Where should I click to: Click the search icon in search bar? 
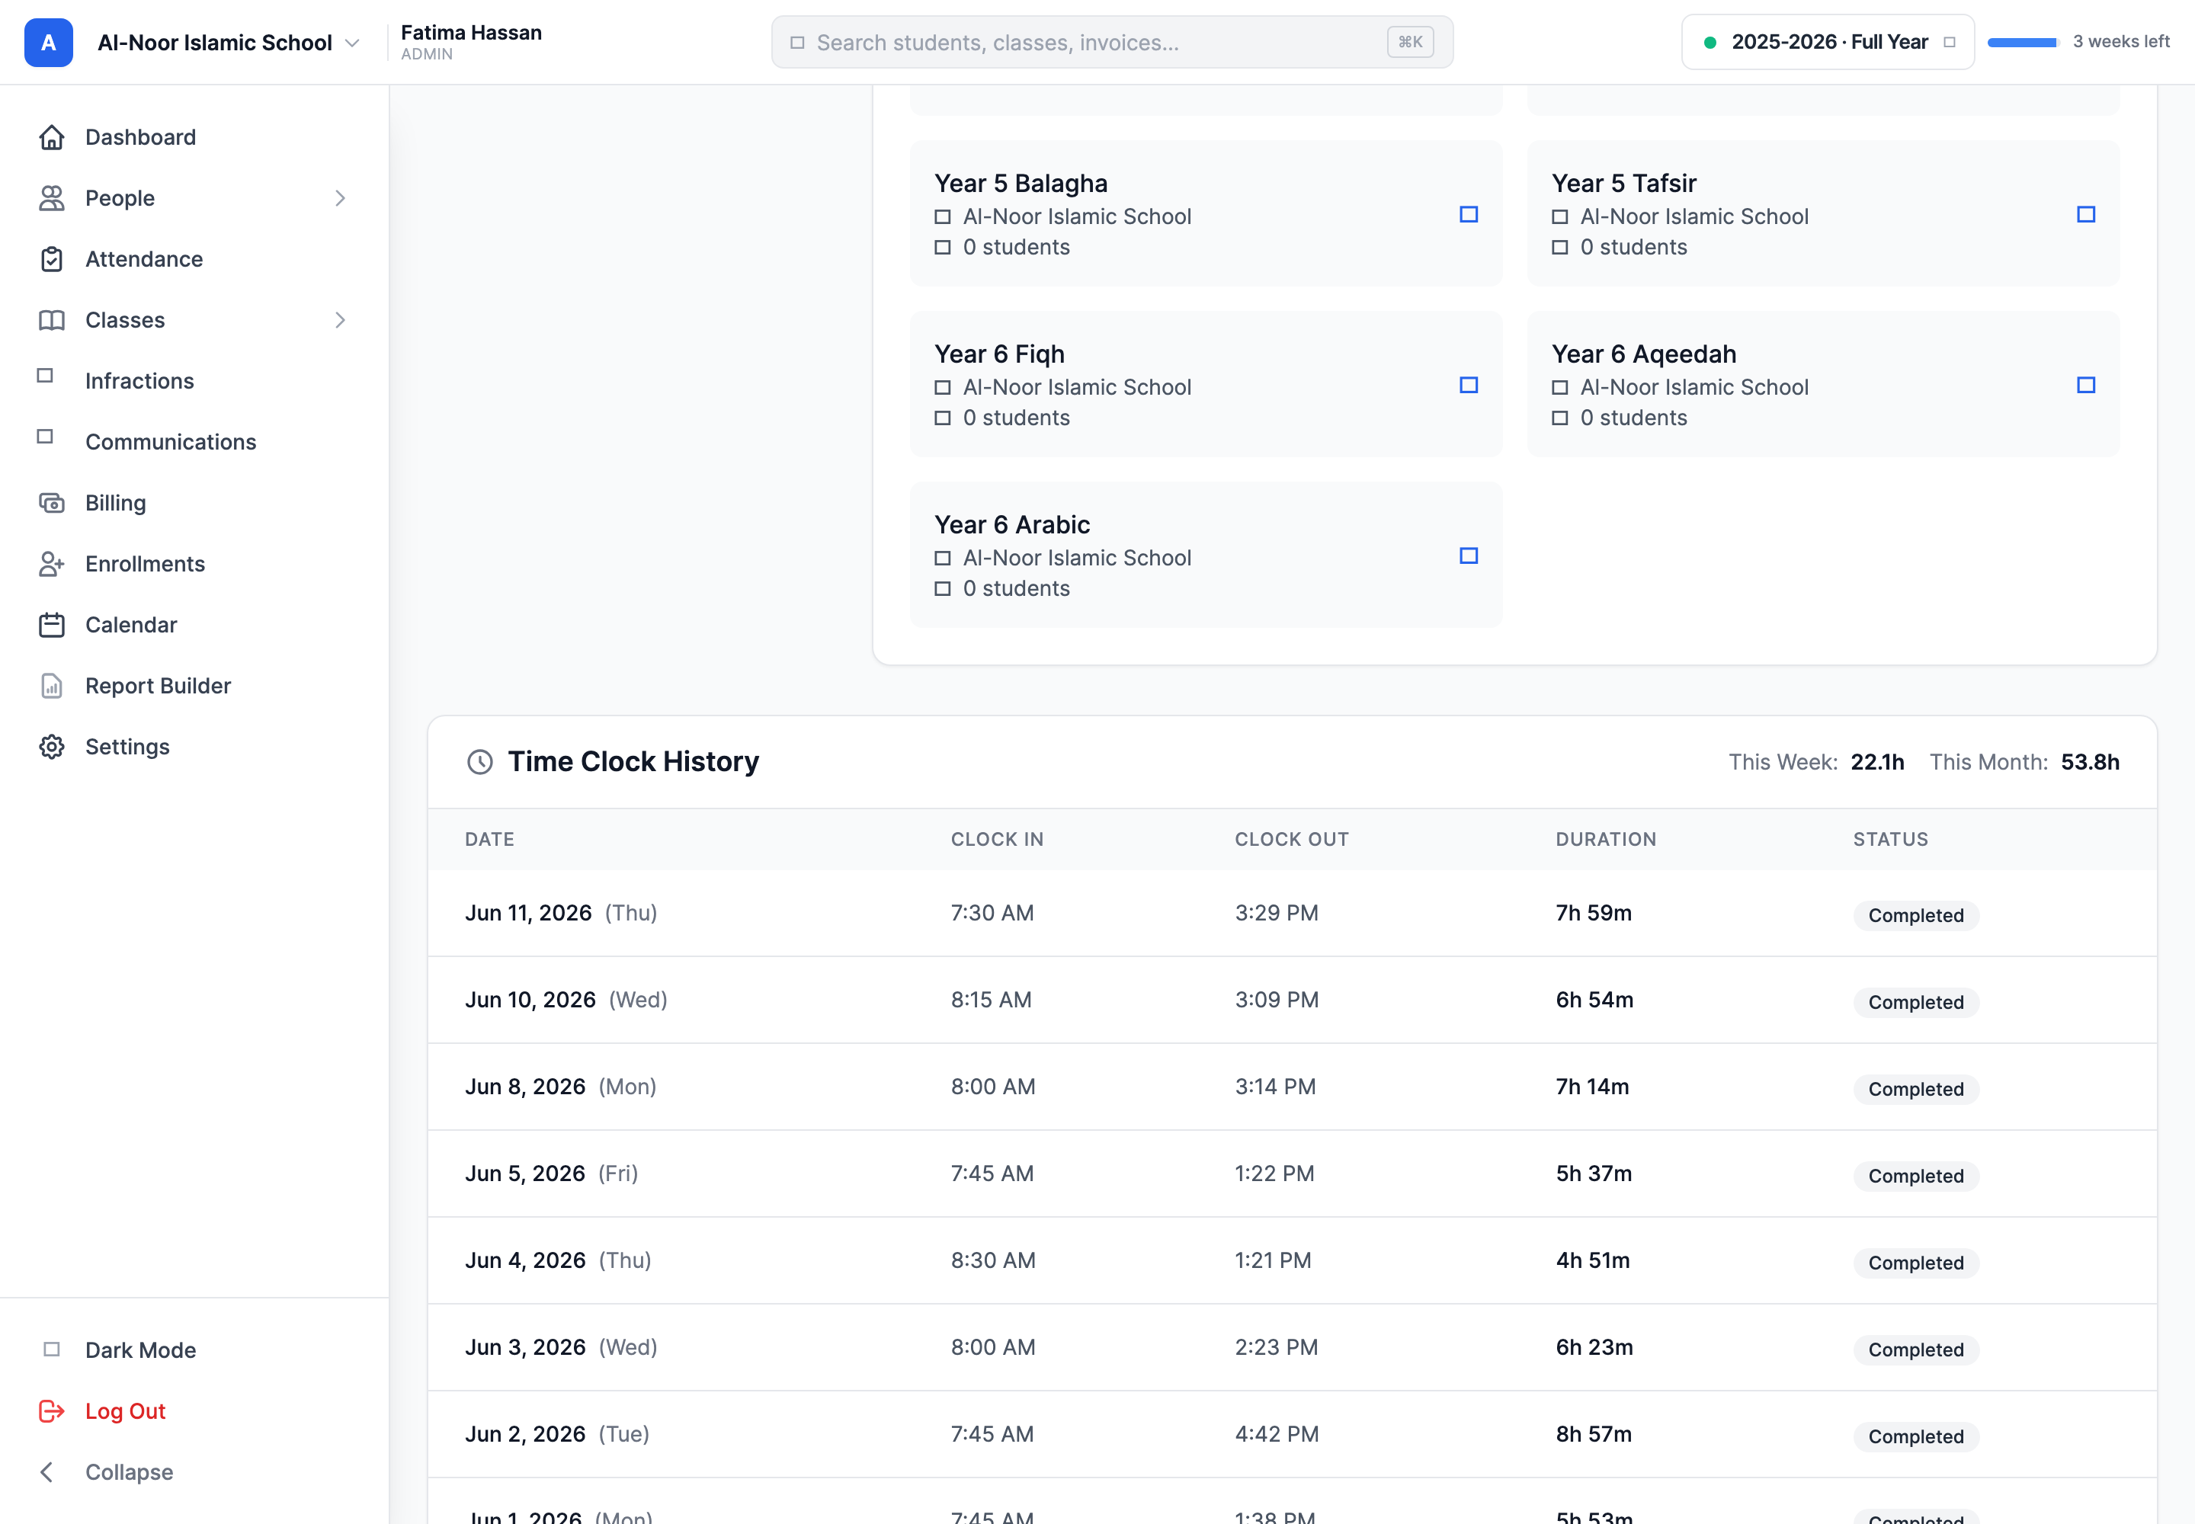click(797, 43)
